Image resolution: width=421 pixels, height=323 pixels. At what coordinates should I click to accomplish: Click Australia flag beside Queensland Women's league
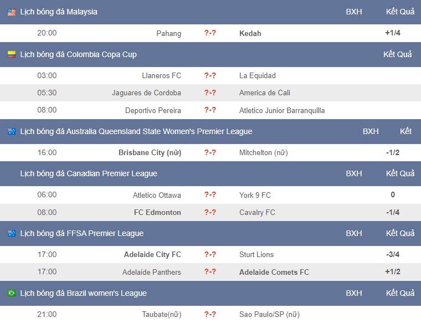click(12, 131)
